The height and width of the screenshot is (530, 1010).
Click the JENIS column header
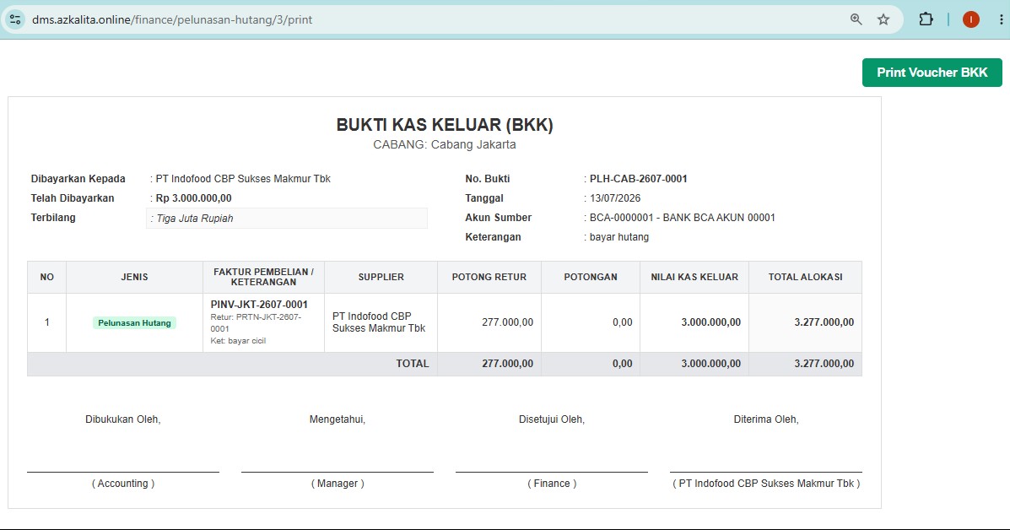135,277
